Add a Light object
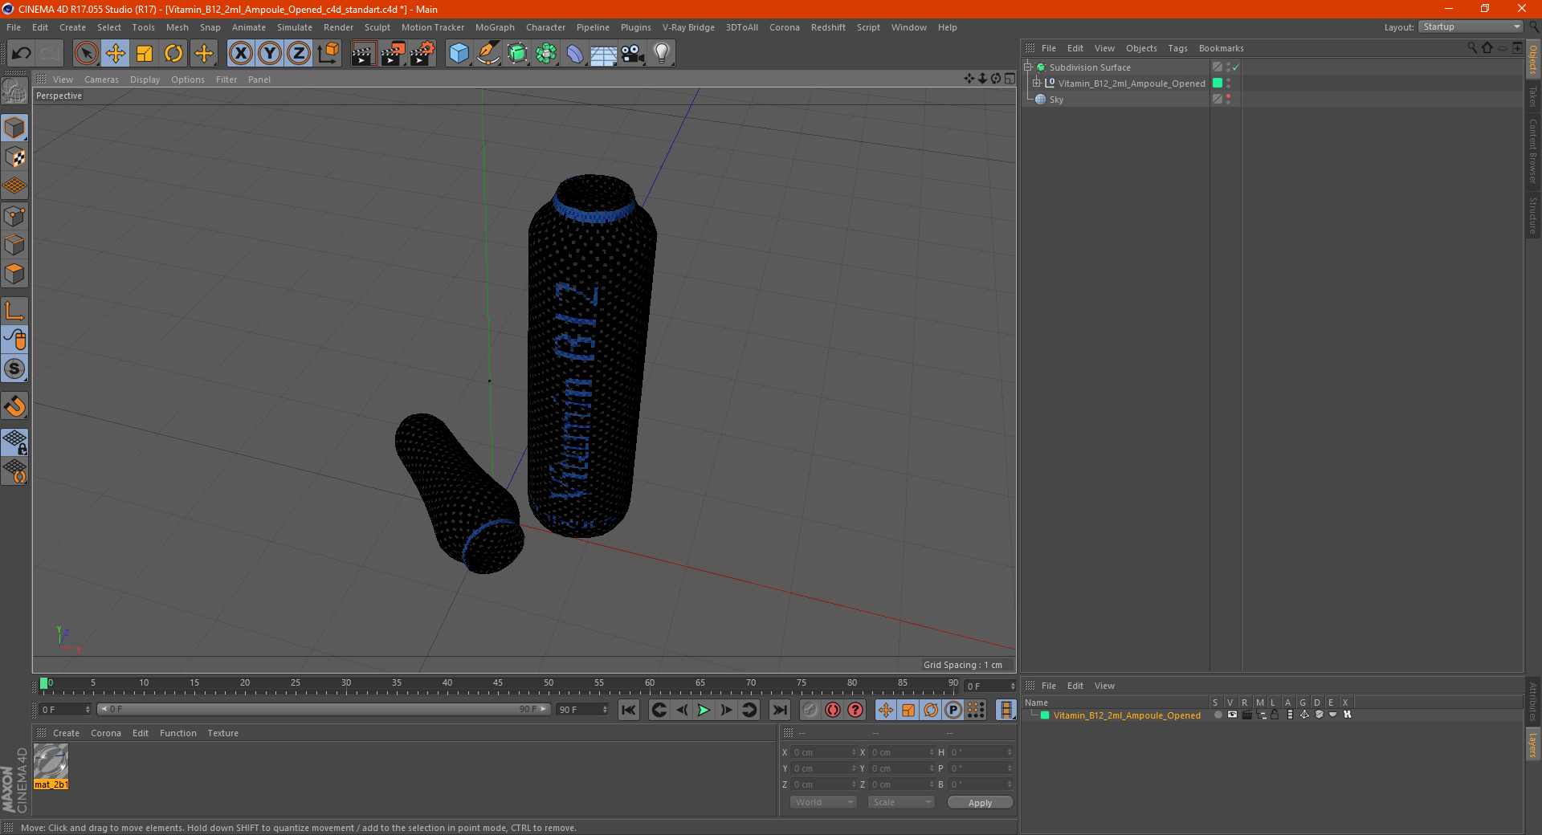The width and height of the screenshot is (1542, 835). click(x=661, y=54)
